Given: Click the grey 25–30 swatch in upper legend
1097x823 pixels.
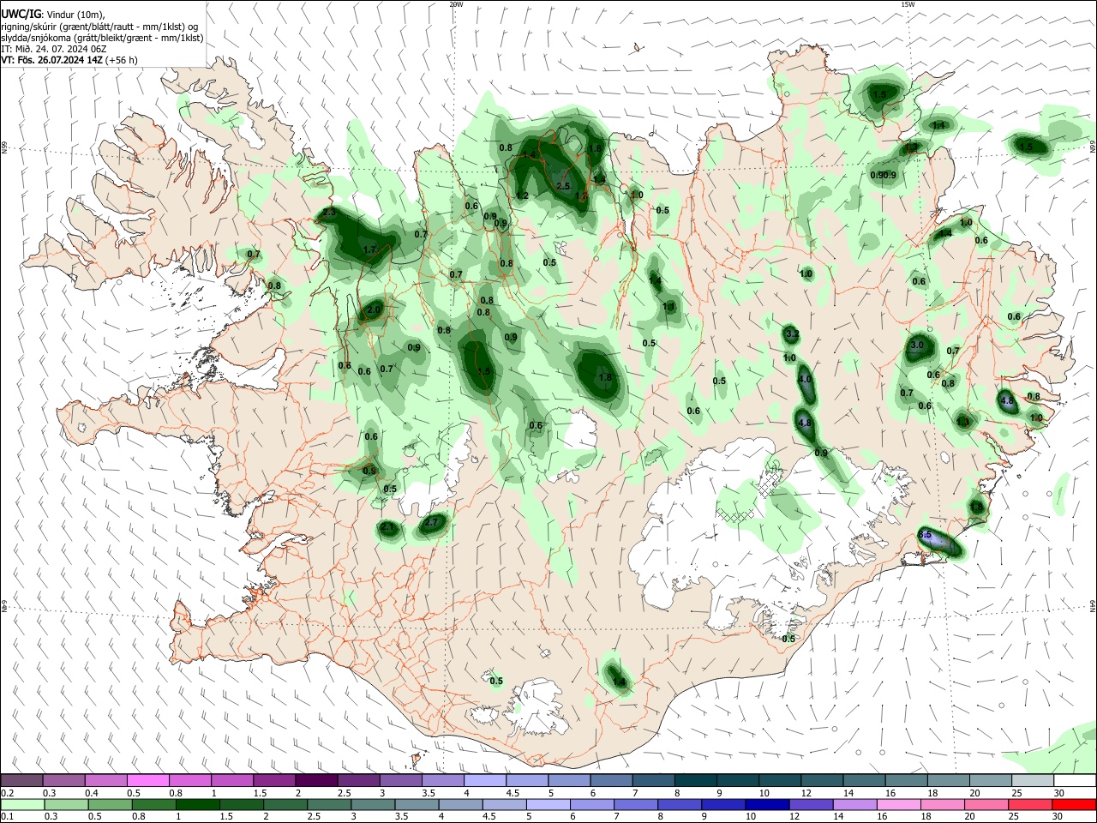Looking at the screenshot, I should 1033,780.
